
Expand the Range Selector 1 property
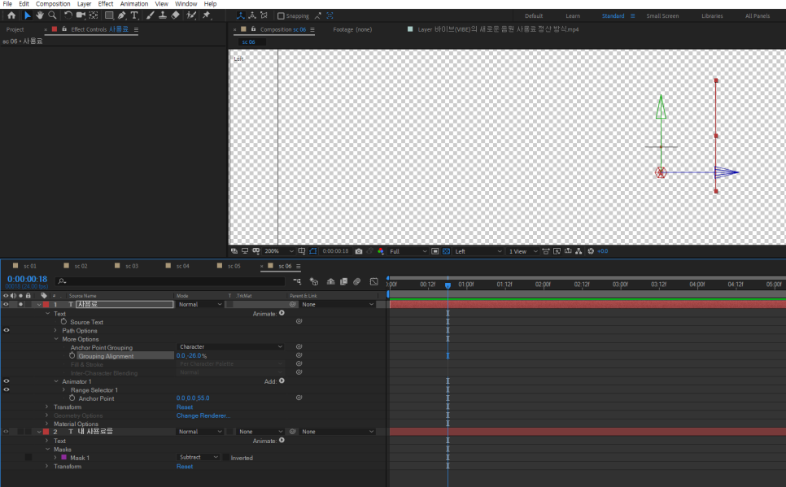click(63, 389)
